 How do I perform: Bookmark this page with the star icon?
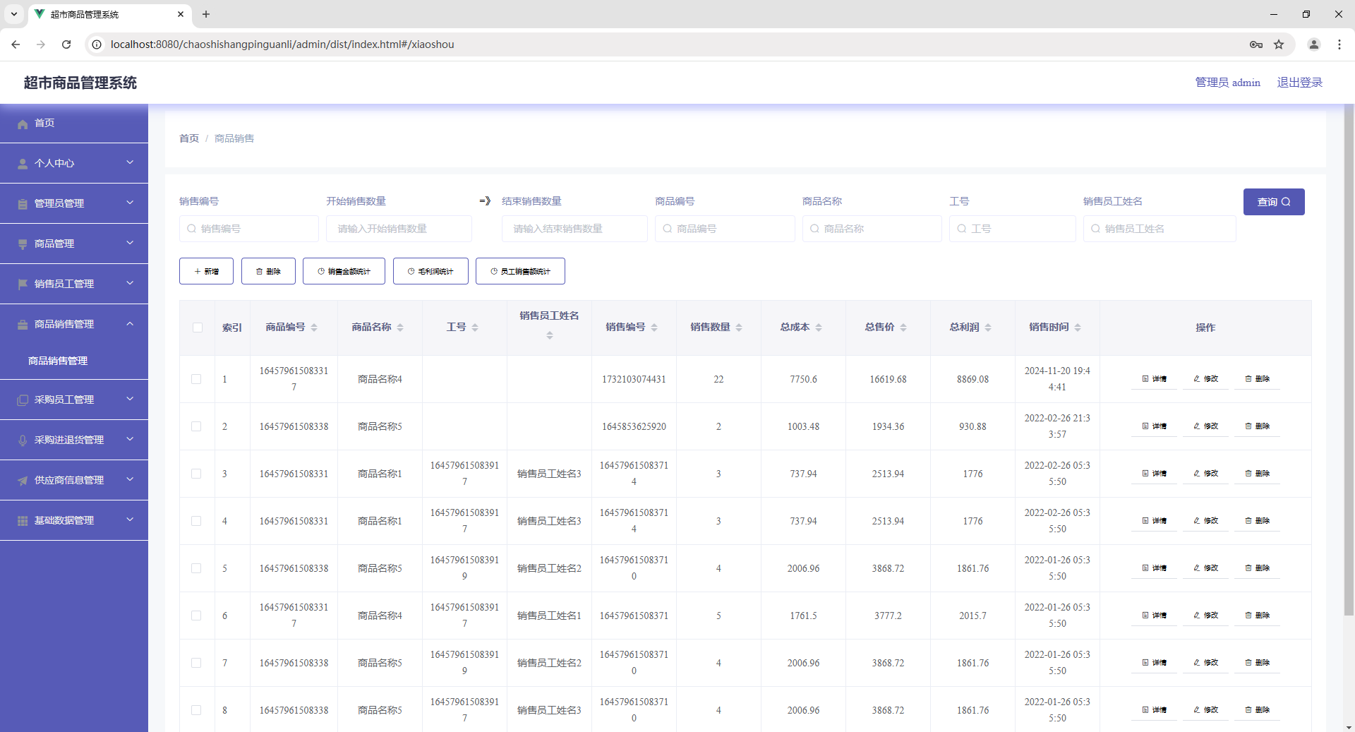[1279, 44]
